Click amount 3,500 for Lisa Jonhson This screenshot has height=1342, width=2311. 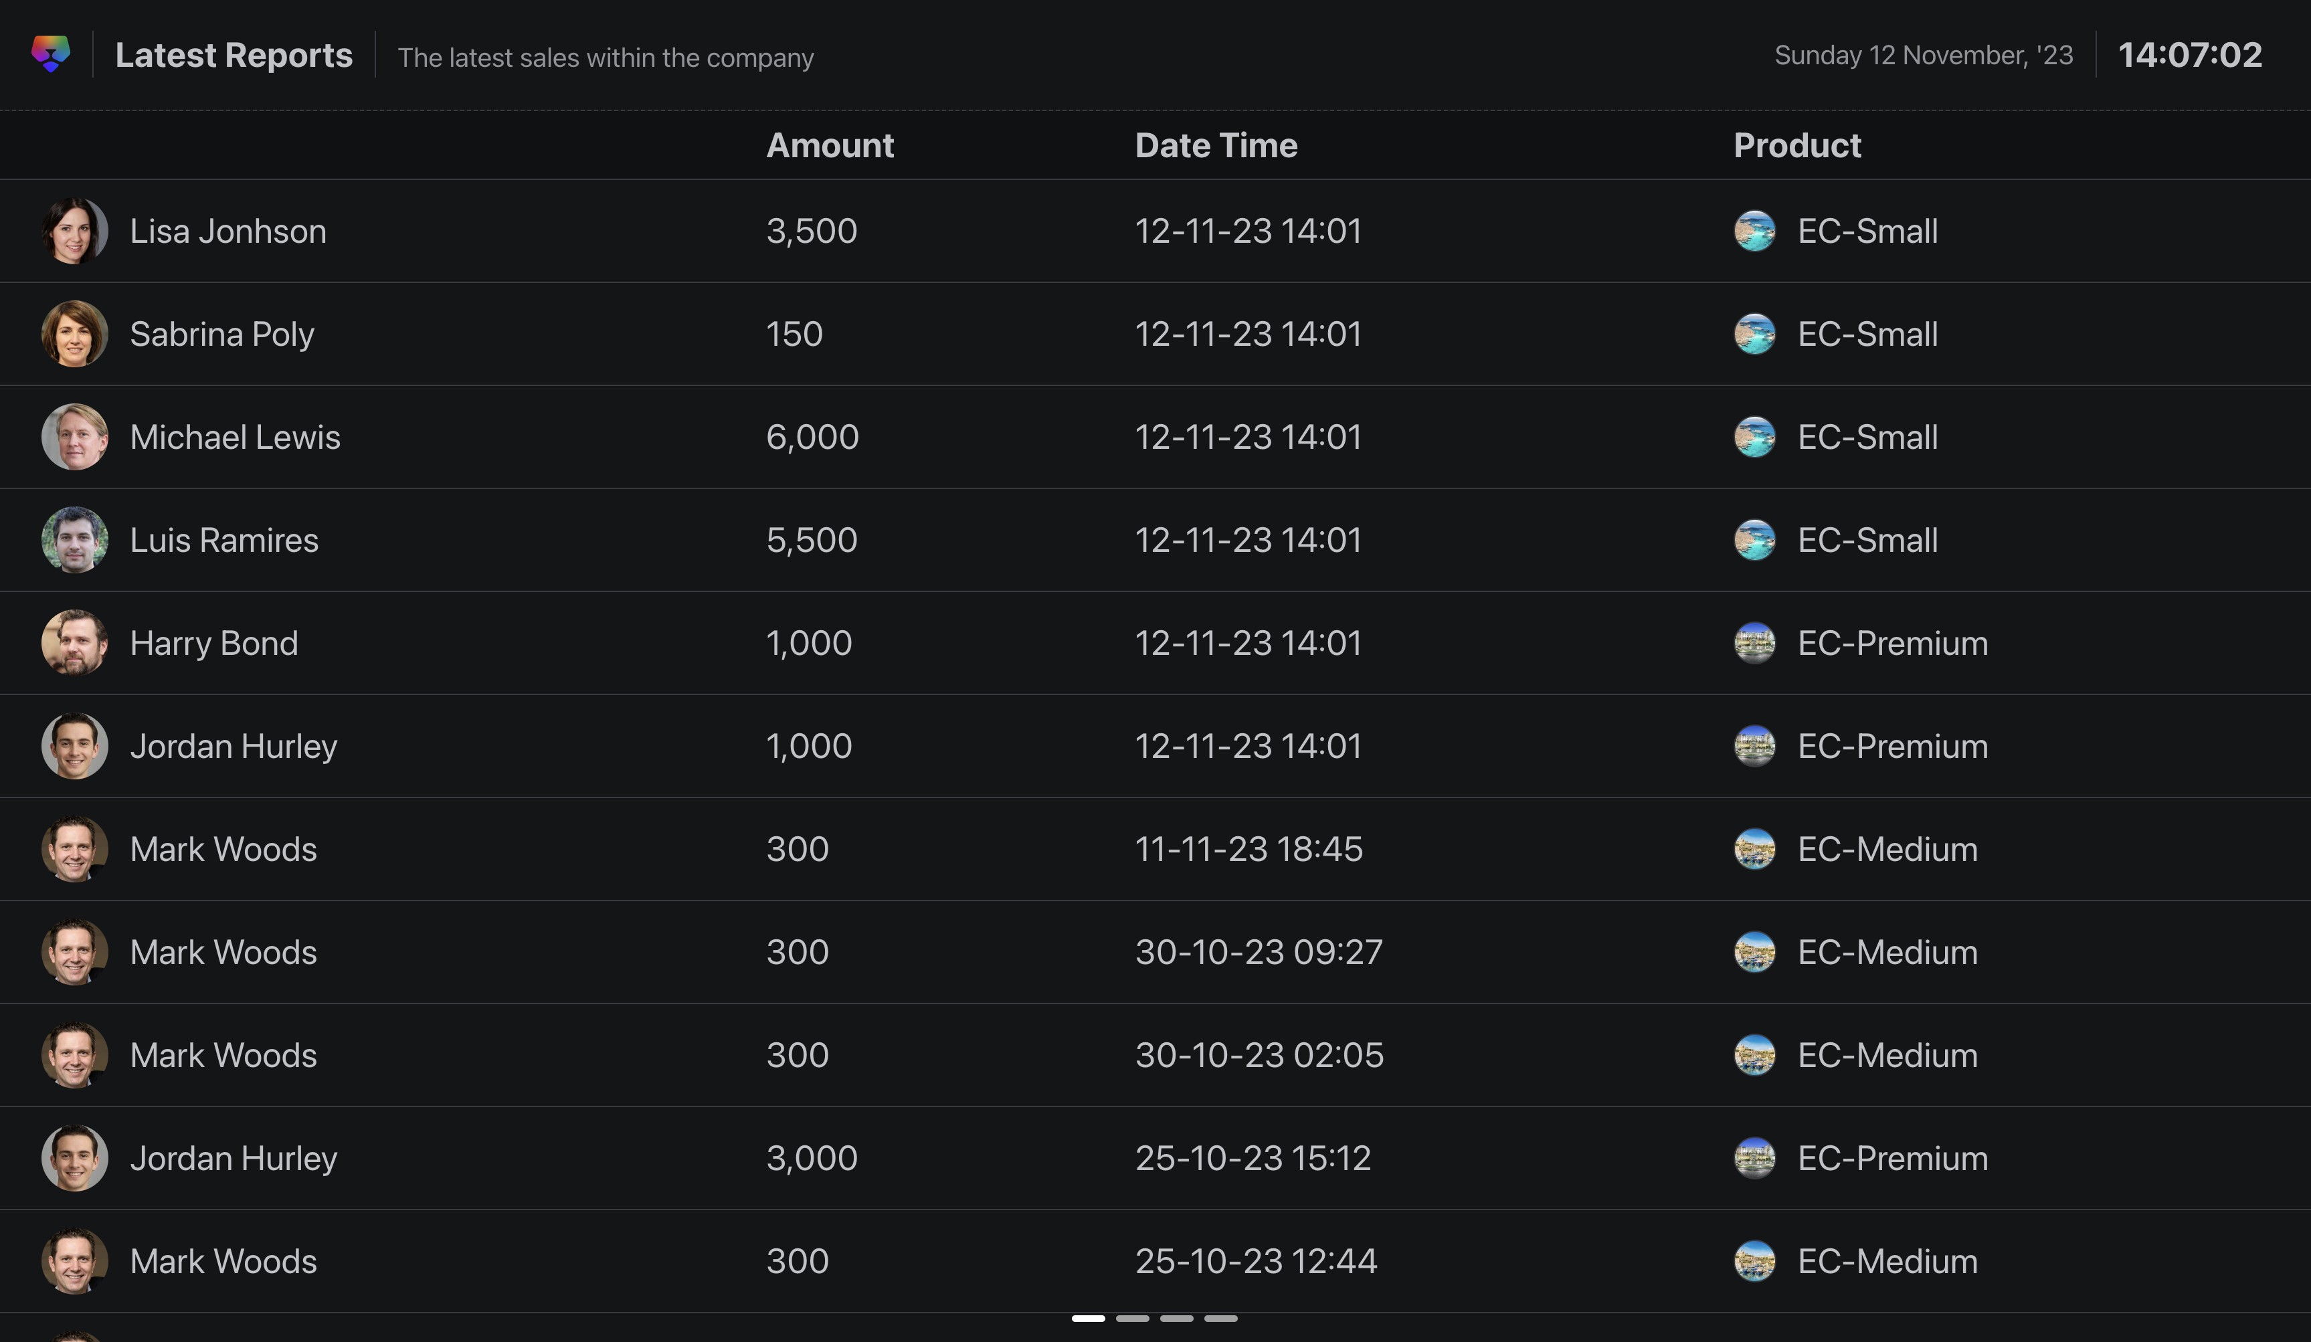point(812,231)
